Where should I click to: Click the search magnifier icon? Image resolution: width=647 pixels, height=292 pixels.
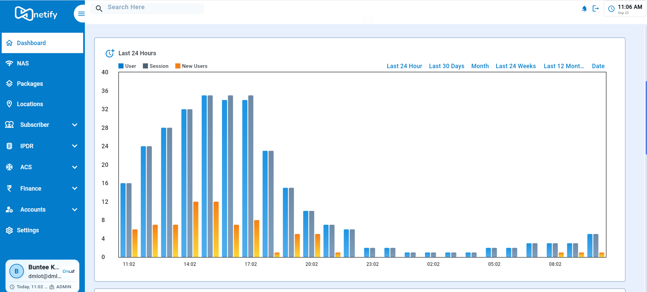[99, 8]
